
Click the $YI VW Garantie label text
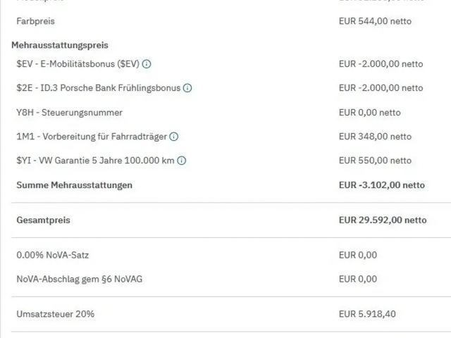tap(95, 161)
